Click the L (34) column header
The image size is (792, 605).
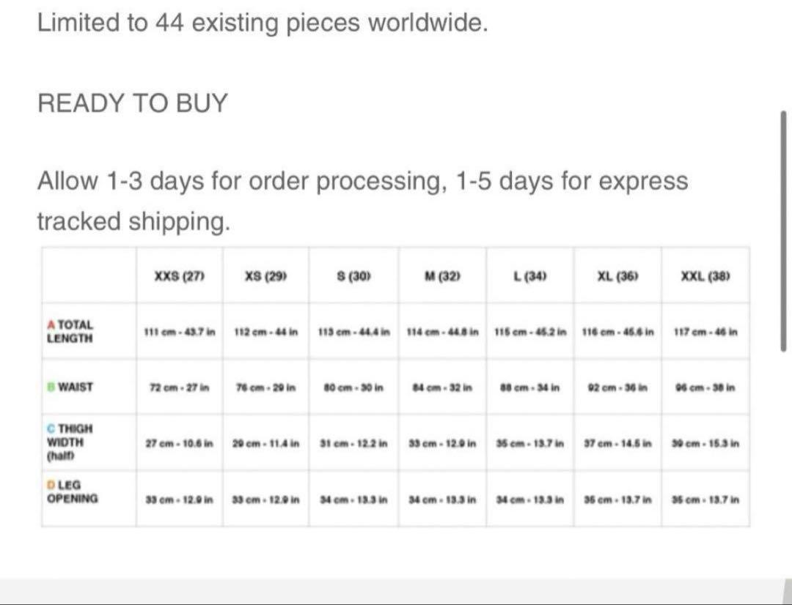(530, 276)
